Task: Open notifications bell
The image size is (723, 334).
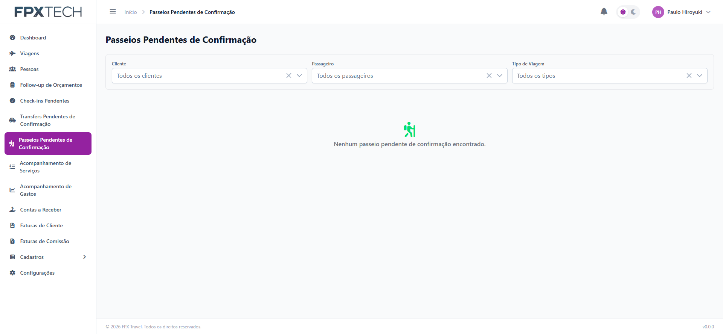Action: coord(604,12)
